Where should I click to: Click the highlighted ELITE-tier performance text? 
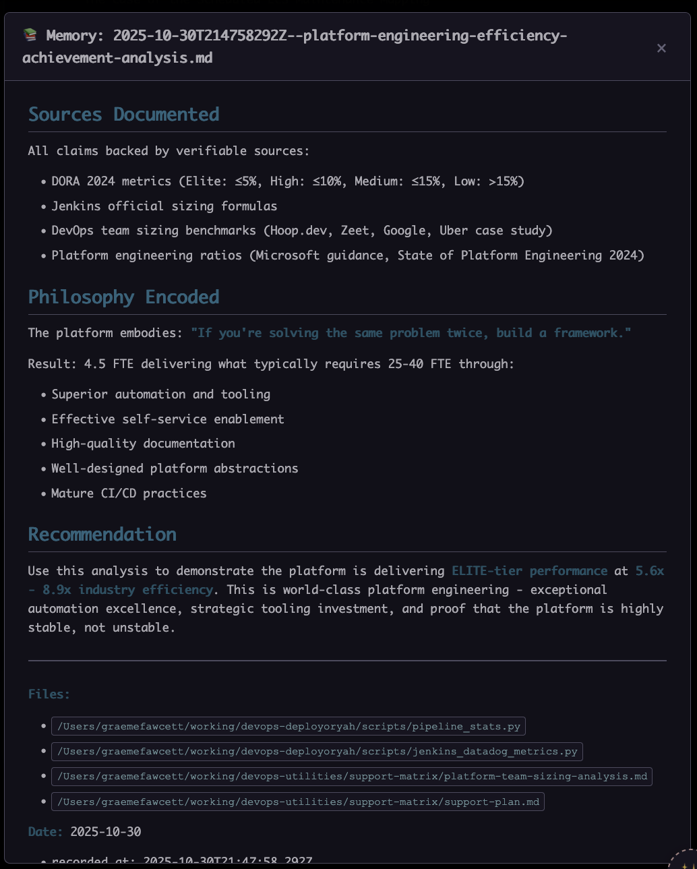[529, 571]
